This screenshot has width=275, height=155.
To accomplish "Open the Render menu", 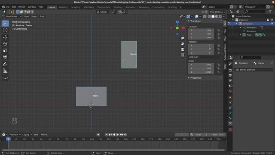I will click(22, 7).
